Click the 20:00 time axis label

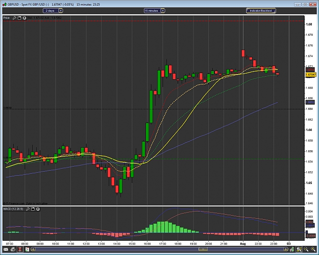coord(209,244)
